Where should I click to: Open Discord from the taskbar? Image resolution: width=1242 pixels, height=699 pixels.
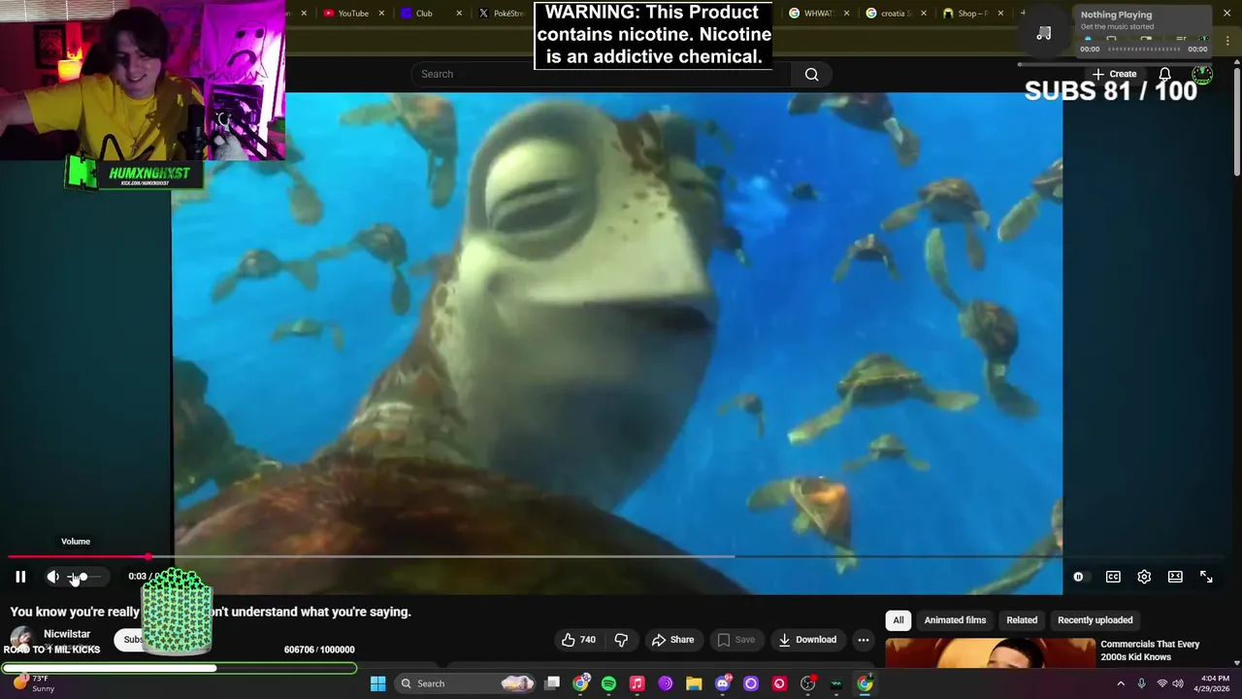click(722, 683)
